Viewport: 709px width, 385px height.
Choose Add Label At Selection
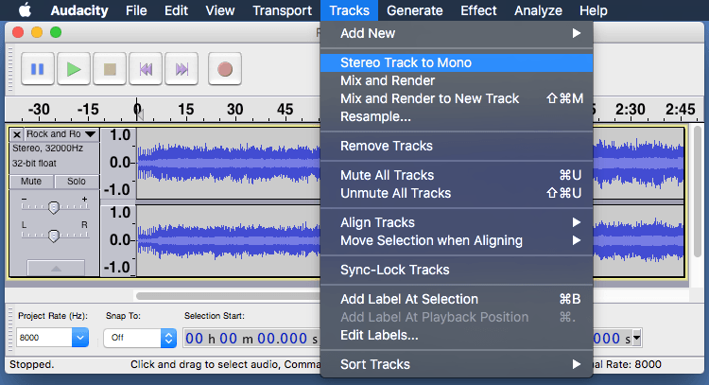point(457,299)
